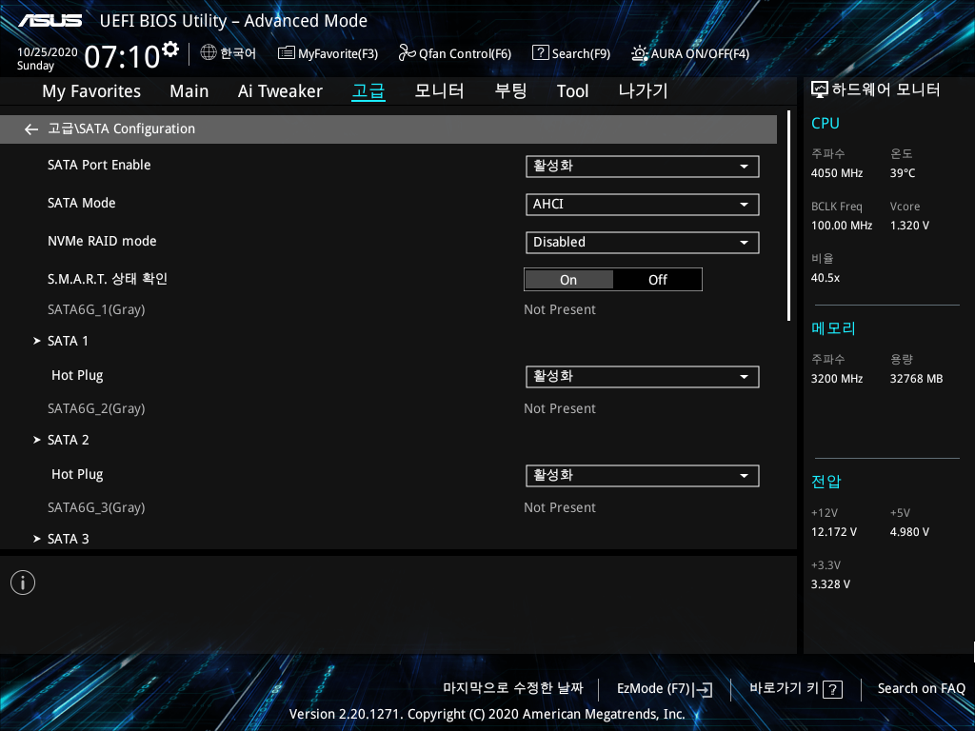Open the SATA Port Enable dropdown
The height and width of the screenshot is (731, 975).
click(x=643, y=166)
